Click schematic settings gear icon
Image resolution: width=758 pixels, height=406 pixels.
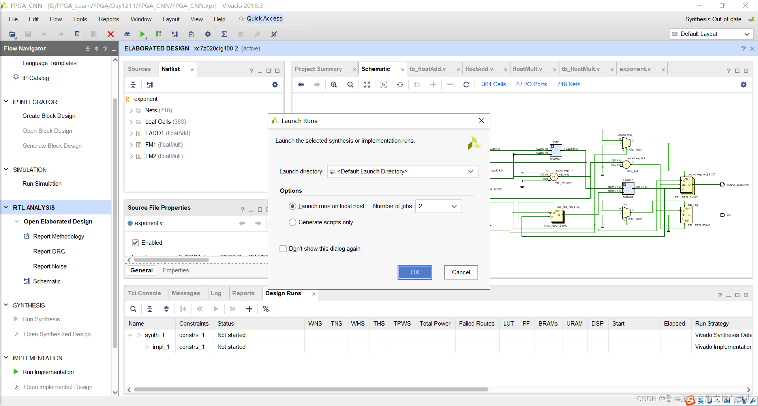point(743,84)
